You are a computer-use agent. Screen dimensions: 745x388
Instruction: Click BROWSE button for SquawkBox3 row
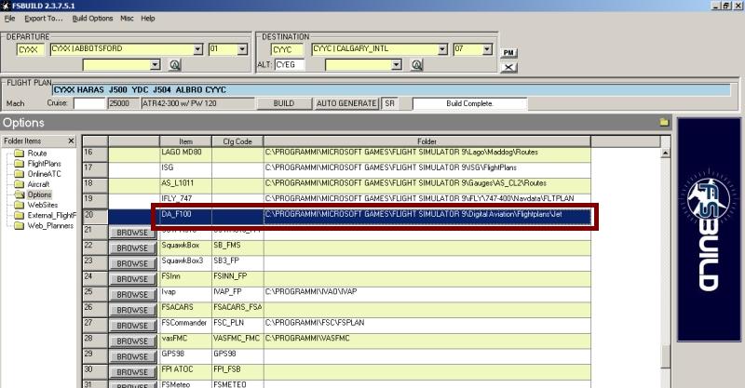132,263
